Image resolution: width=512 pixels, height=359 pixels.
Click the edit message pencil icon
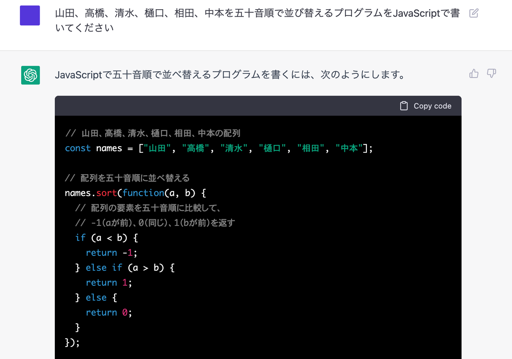[x=474, y=13]
